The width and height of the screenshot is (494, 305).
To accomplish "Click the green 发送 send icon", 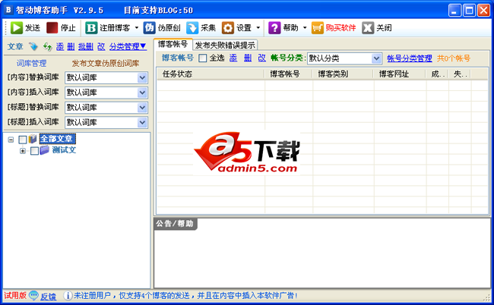I will click(x=17, y=27).
